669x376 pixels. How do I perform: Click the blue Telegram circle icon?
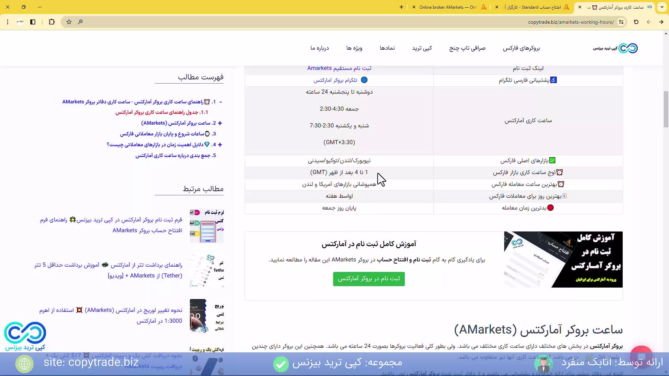364,80
